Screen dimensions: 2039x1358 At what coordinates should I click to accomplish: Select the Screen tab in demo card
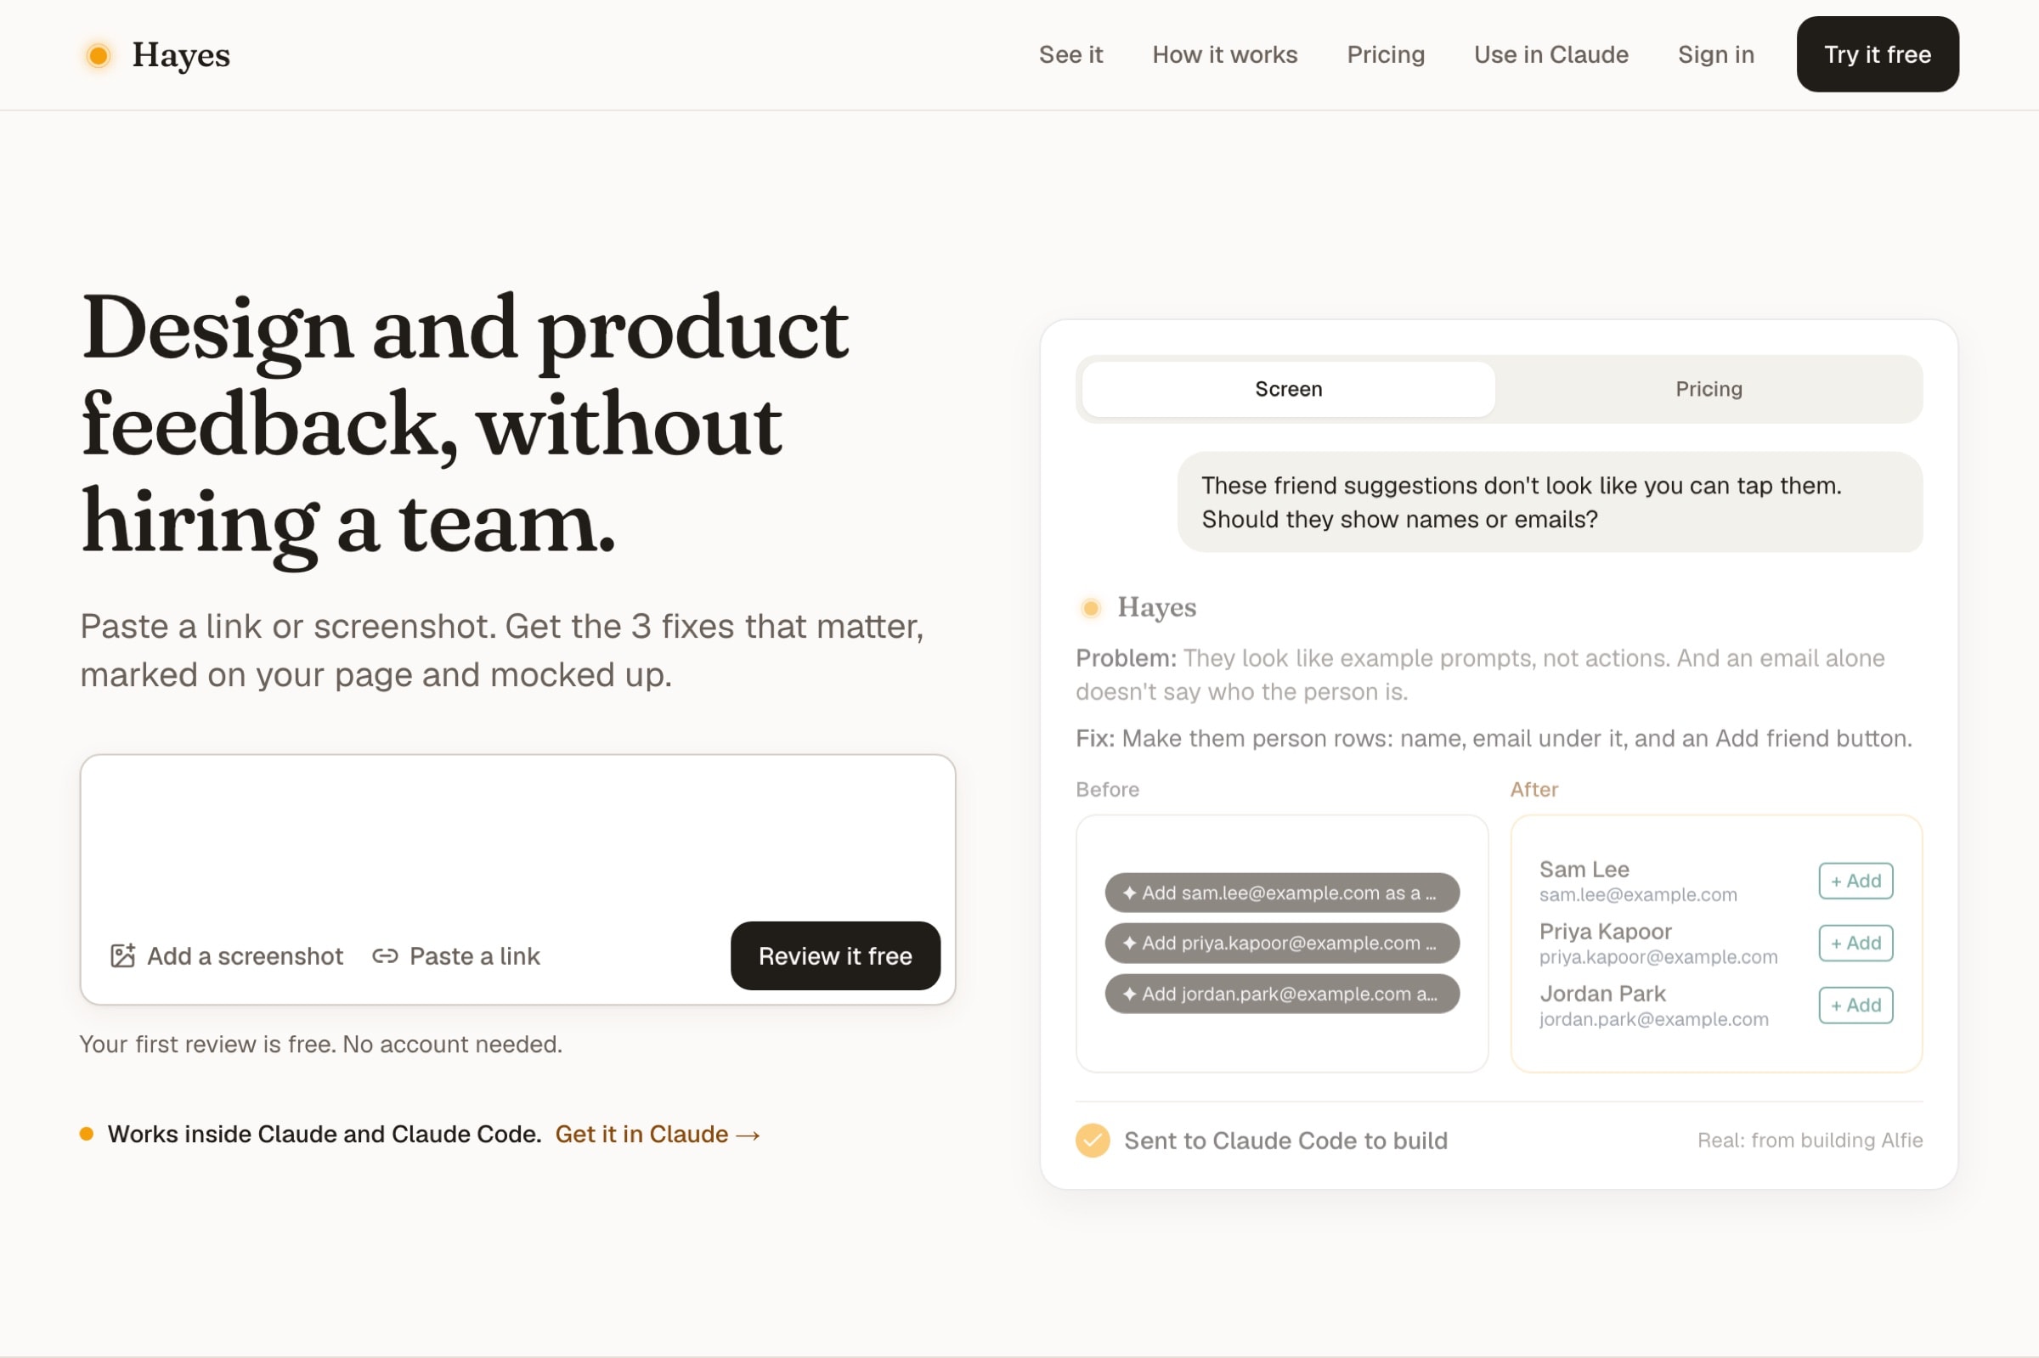pyautogui.click(x=1288, y=389)
